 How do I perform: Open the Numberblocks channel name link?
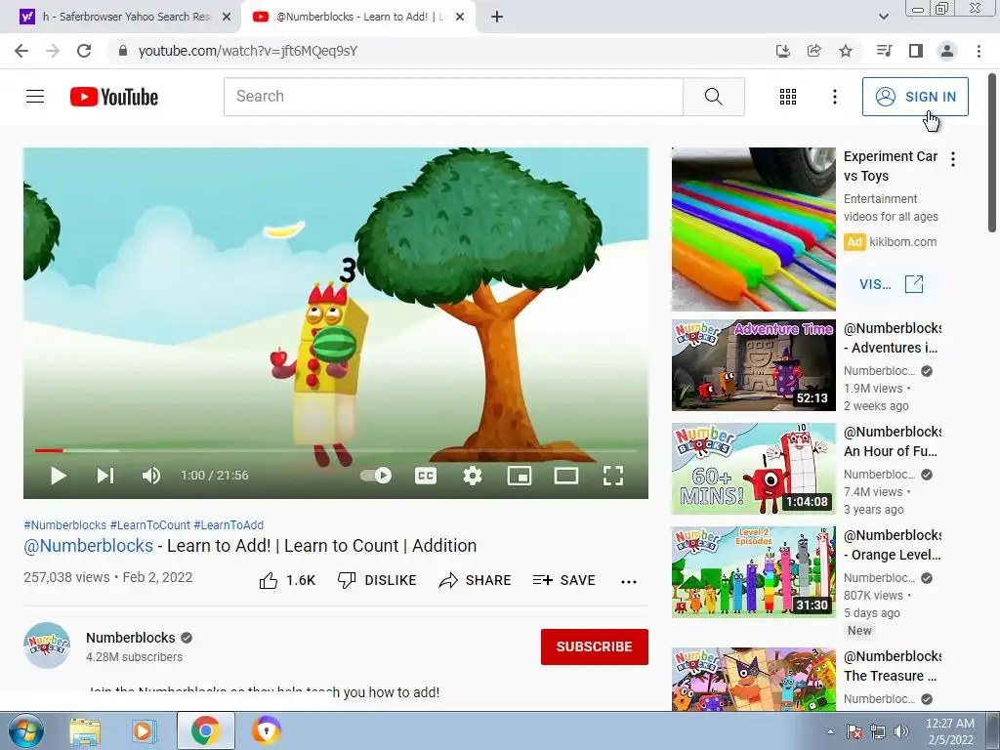pyautogui.click(x=131, y=638)
